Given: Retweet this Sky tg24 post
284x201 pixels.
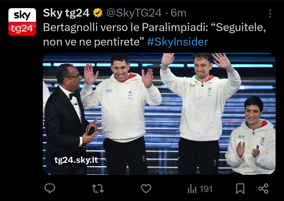Looking at the screenshot, I should pos(98,188).
